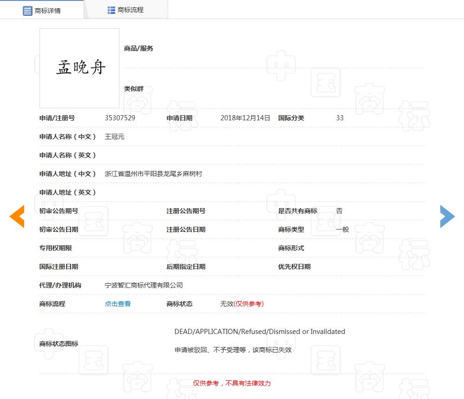464x399 pixels.
Task: Switch to the 商标流程 tab
Action: pyautogui.click(x=125, y=10)
